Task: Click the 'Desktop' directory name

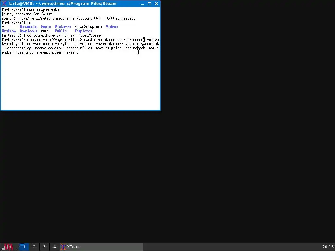Action: click(9, 31)
